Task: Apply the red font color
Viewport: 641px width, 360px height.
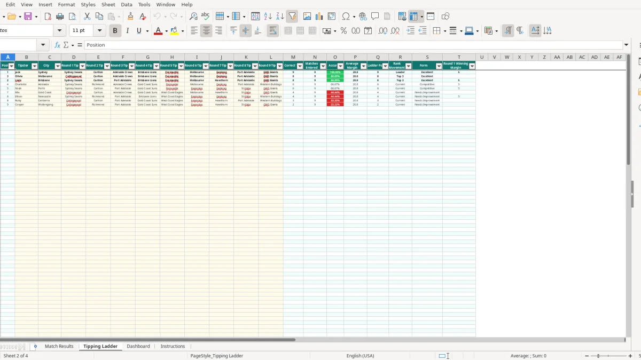Action: pyautogui.click(x=158, y=31)
